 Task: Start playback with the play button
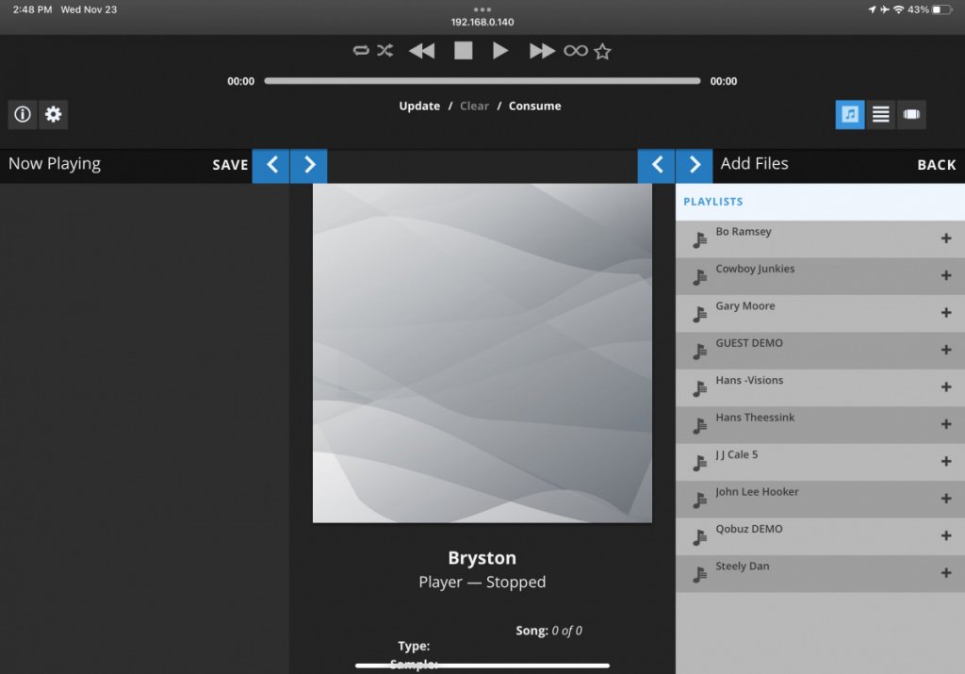pyautogui.click(x=500, y=51)
